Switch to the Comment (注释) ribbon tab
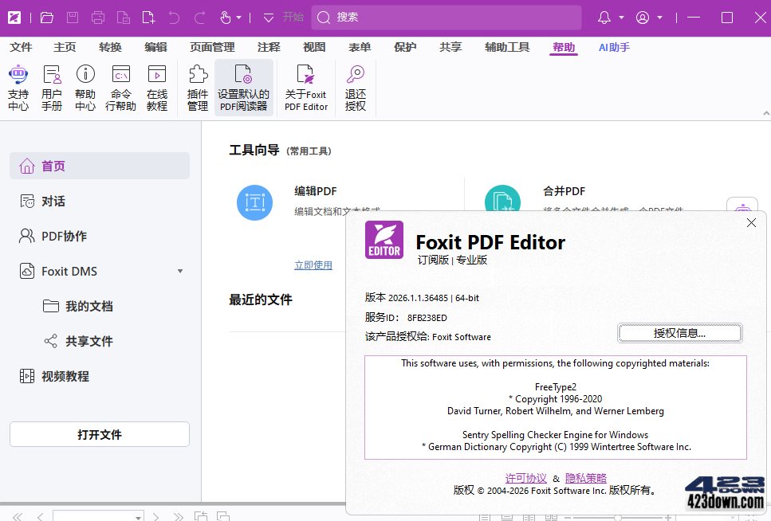Screen dimensions: 771x521 [269, 47]
